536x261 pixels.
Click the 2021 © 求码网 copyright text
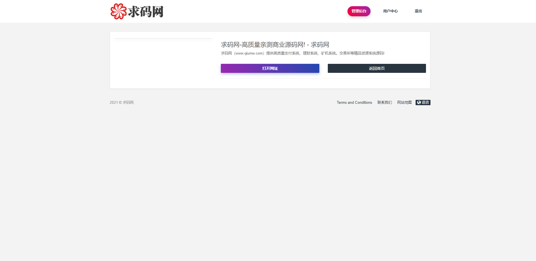tap(122, 102)
